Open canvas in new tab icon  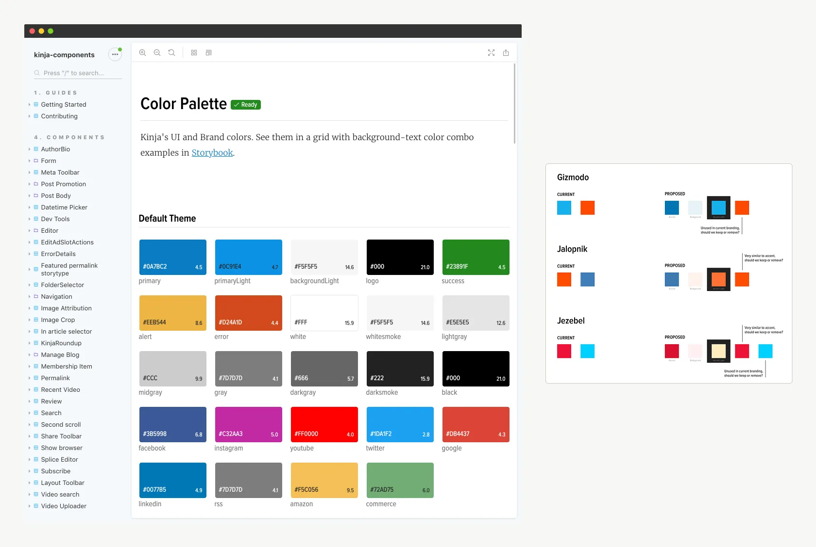click(506, 52)
